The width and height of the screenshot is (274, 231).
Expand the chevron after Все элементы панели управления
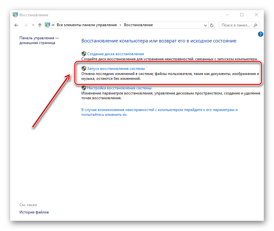coord(120,25)
